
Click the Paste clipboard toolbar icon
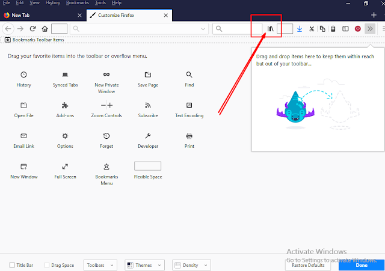tap(333, 29)
